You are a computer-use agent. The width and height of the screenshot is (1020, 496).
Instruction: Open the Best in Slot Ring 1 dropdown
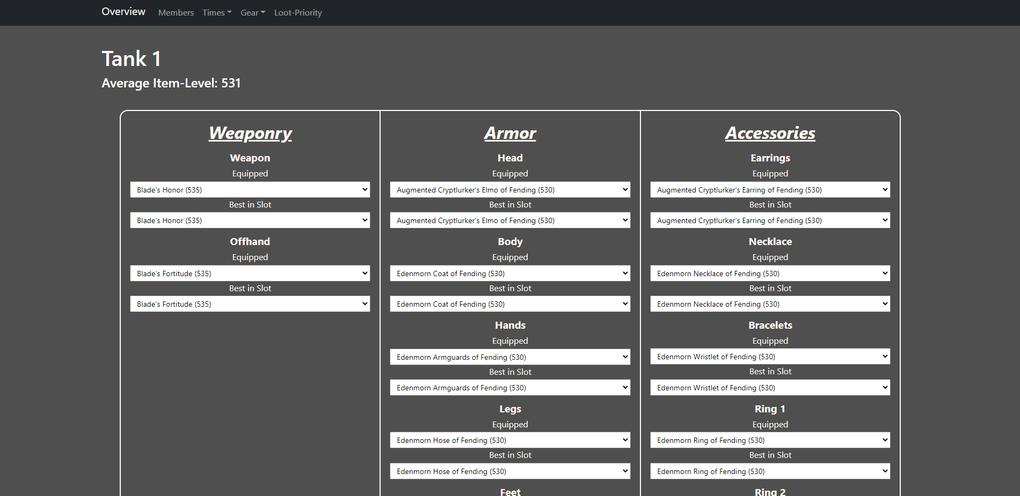coord(770,471)
